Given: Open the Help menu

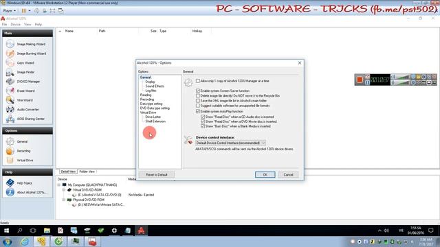Looking at the screenshot, I should (x=38, y=25).
